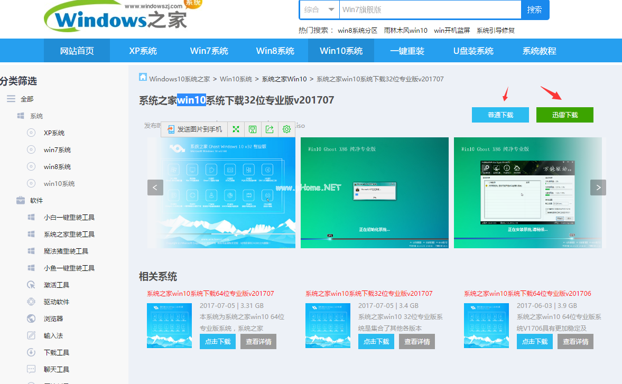Click the green fullscreen expand icon above the slideshow

[236, 129]
